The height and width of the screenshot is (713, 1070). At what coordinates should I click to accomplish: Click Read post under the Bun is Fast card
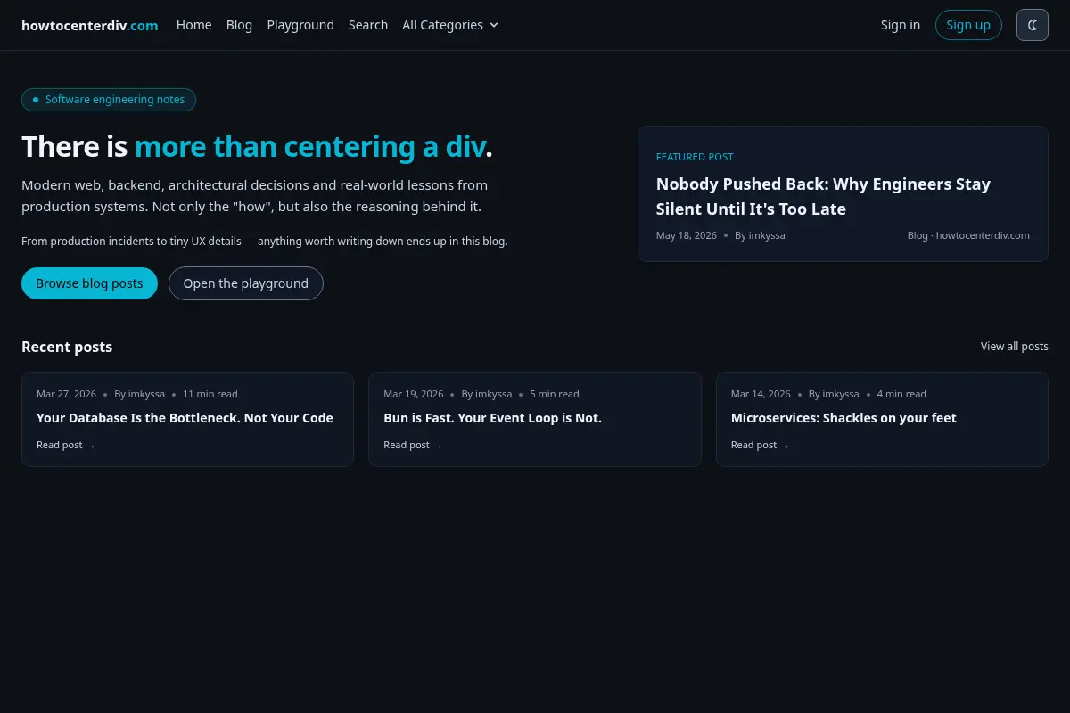412,445
